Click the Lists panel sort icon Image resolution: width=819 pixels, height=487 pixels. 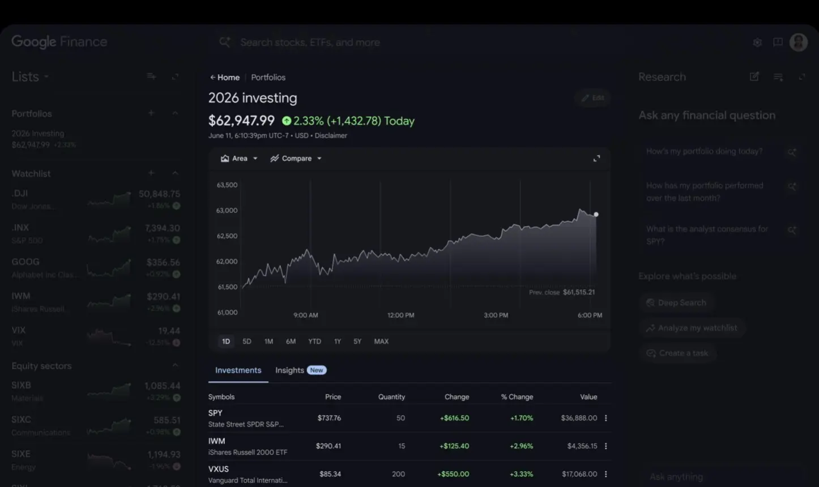point(151,76)
